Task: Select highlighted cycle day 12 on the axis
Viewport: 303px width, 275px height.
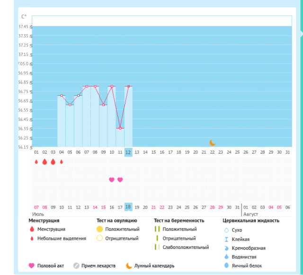Action: point(128,152)
